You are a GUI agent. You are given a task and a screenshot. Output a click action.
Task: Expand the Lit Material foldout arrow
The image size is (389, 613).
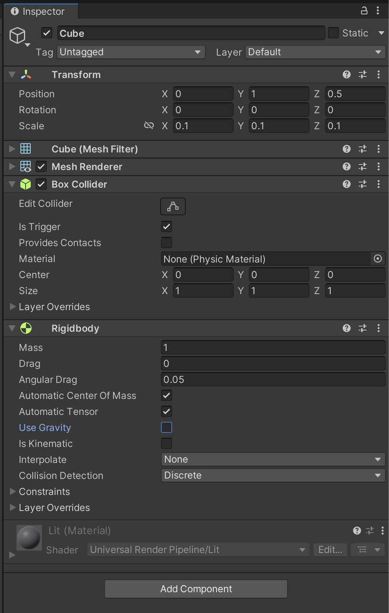pyautogui.click(x=12, y=555)
